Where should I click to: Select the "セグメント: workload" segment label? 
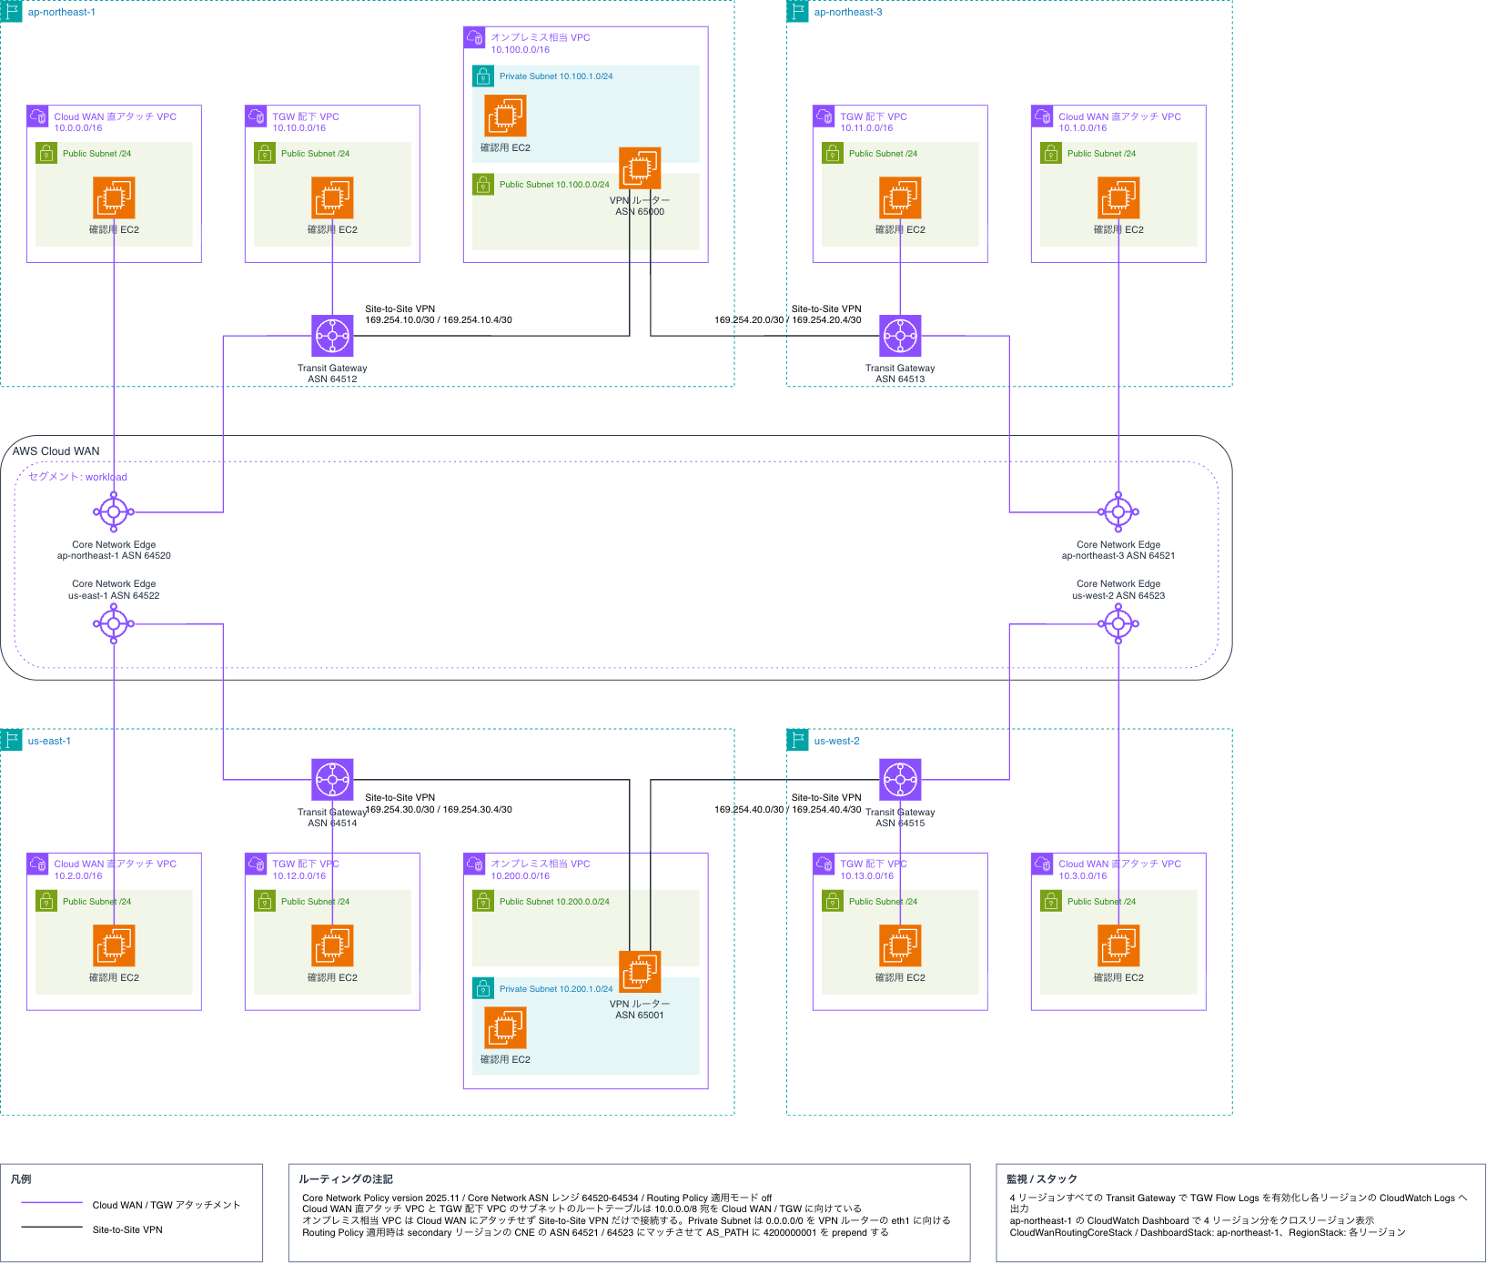coord(78,477)
